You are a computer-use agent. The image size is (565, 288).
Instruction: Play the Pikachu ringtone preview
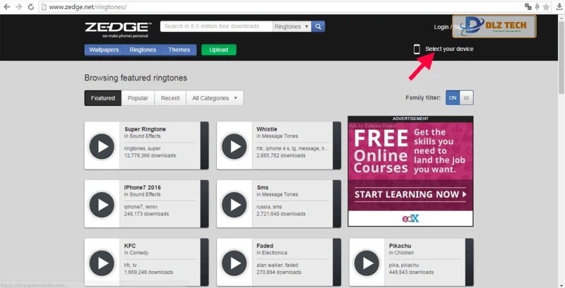pyautogui.click(x=367, y=263)
